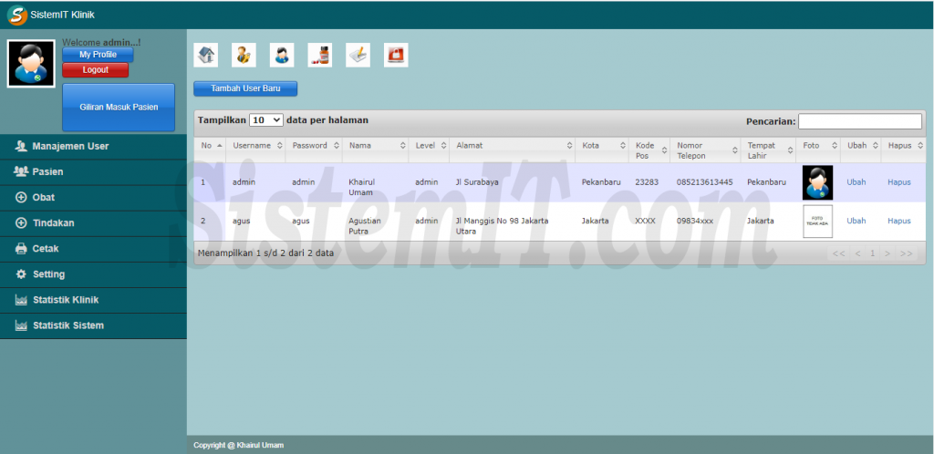934x454 pixels.
Task: Open Statistik Sistem menu
Action: (94, 325)
